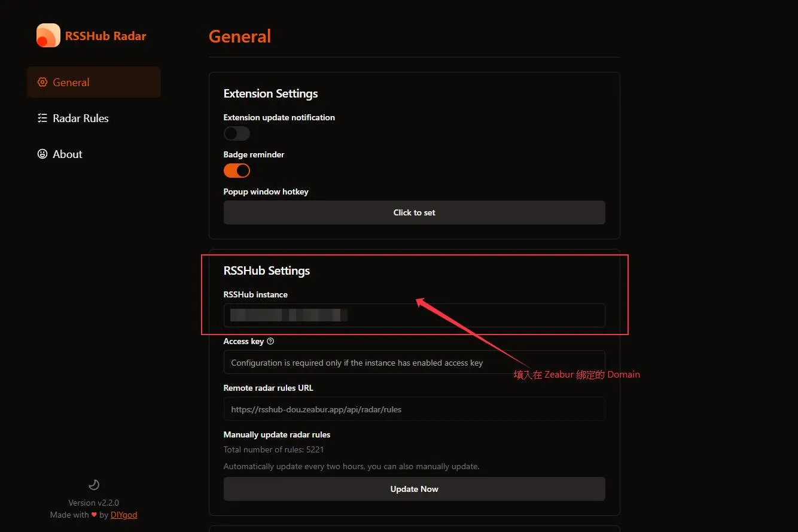This screenshot has height=532, width=798.
Task: Select the gear icon beside General
Action: [42, 82]
